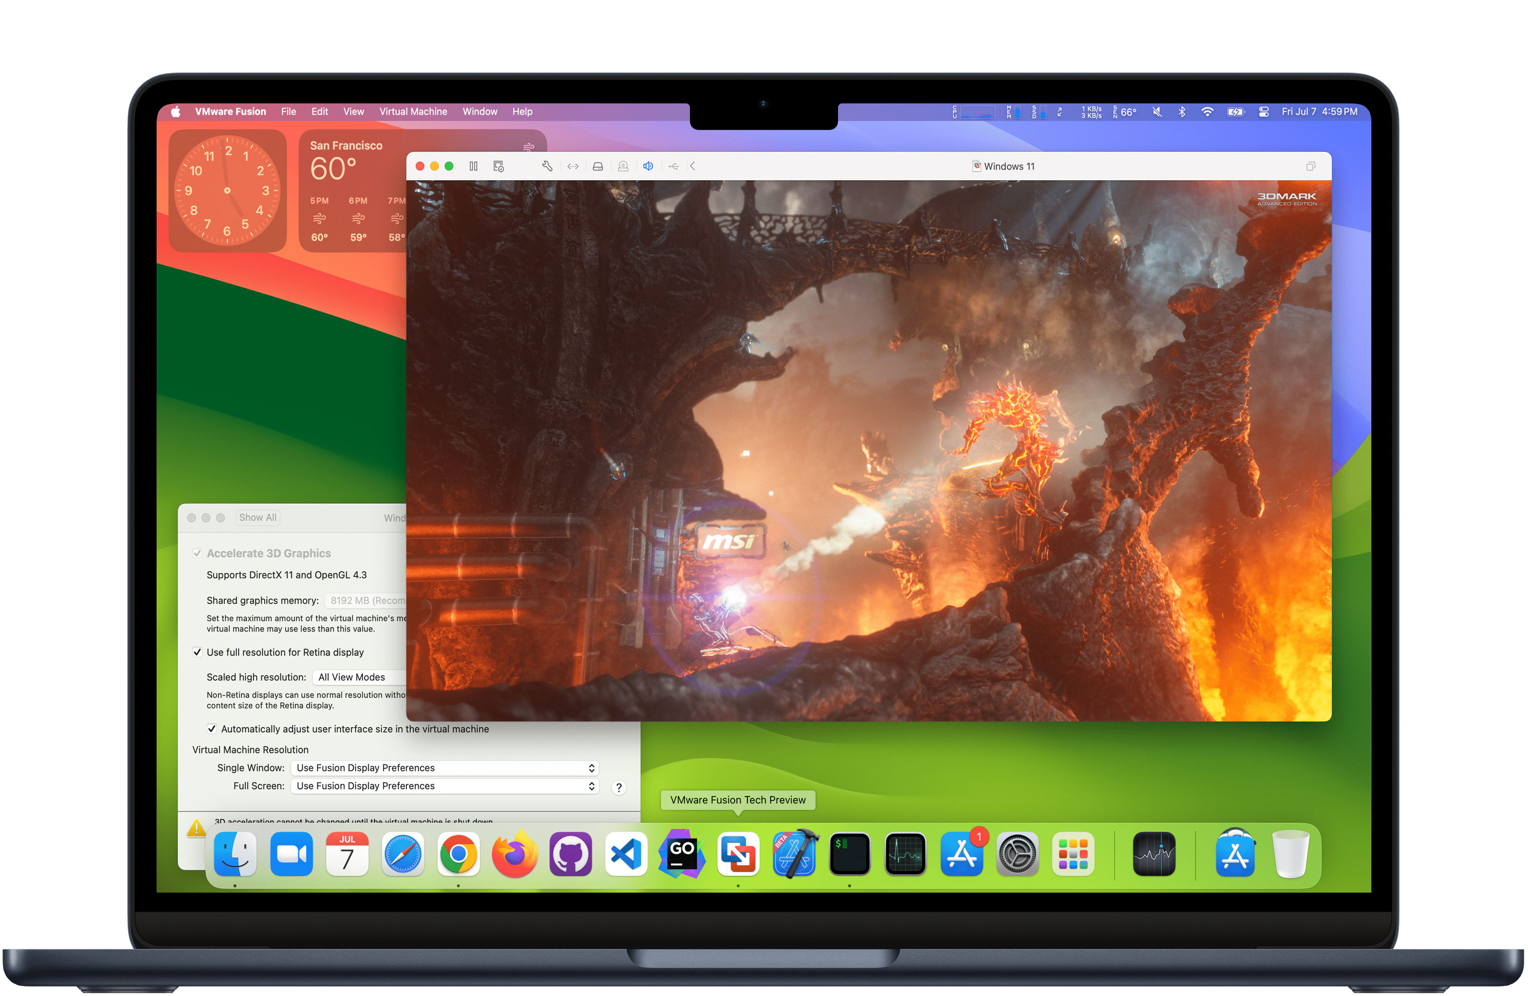1528x996 pixels.
Task: Click the help question mark button
Action: coord(619,788)
